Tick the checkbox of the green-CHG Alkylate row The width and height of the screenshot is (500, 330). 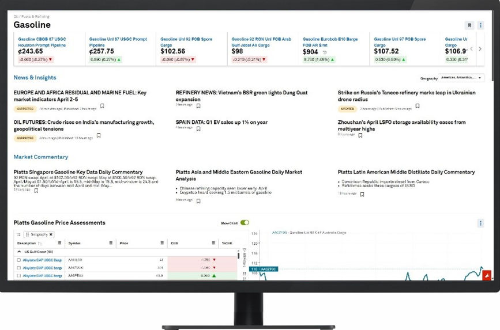coord(19,275)
